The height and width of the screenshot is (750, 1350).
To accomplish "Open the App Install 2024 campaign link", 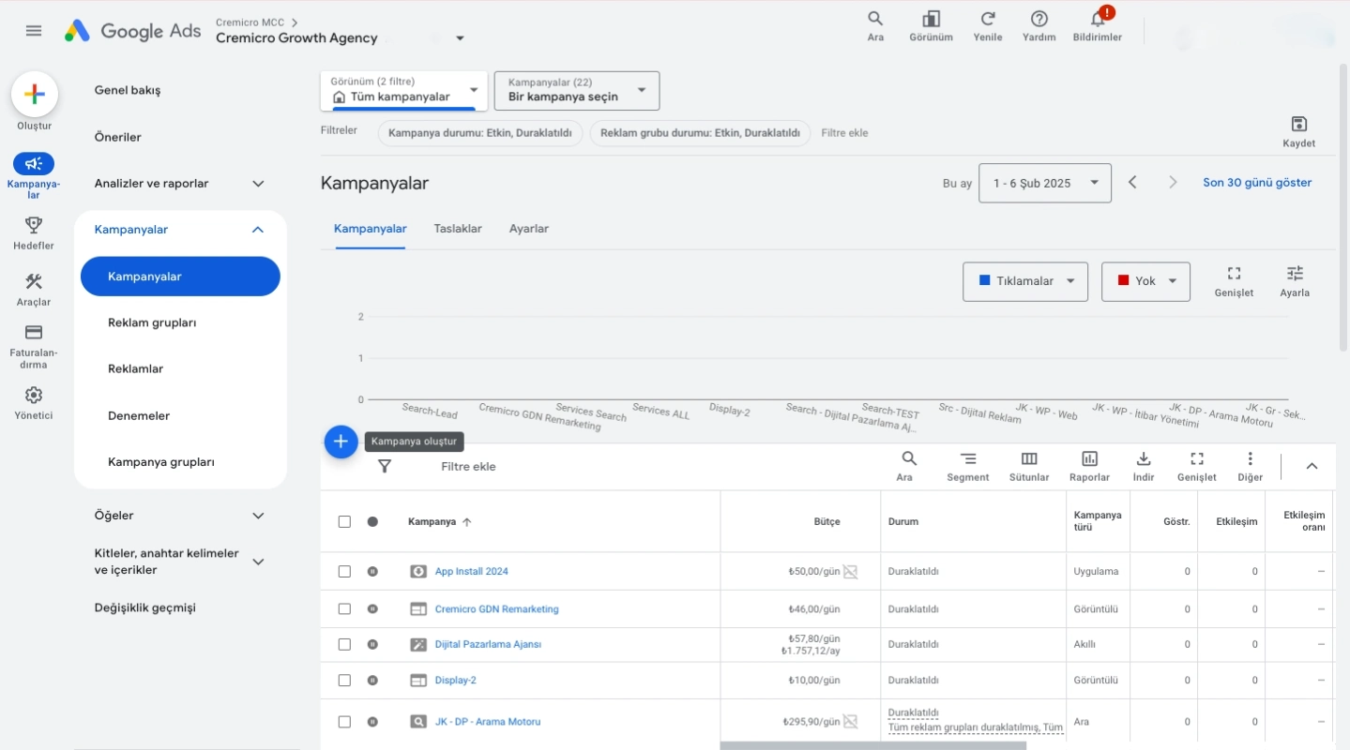I will pos(472,572).
